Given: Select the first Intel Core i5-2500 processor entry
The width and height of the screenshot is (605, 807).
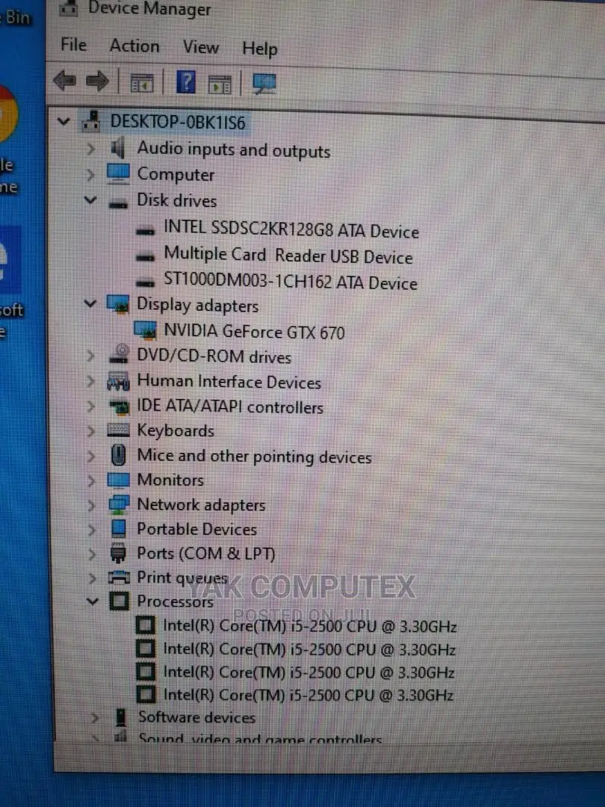Looking at the screenshot, I should point(310,626).
